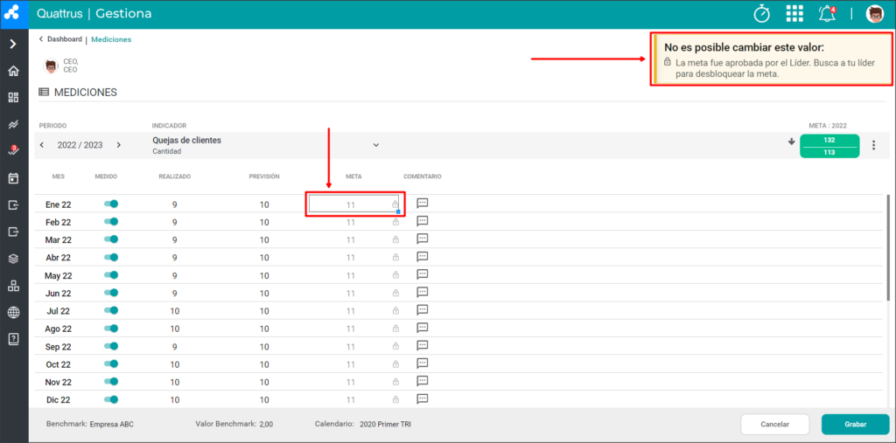Image resolution: width=896 pixels, height=443 pixels.
Task: Go to previous period arrow
Action: click(42, 145)
